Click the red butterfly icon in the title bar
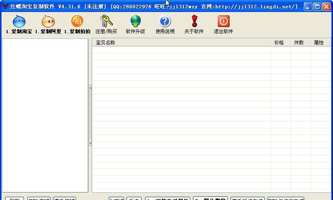 click(x=5, y=6)
